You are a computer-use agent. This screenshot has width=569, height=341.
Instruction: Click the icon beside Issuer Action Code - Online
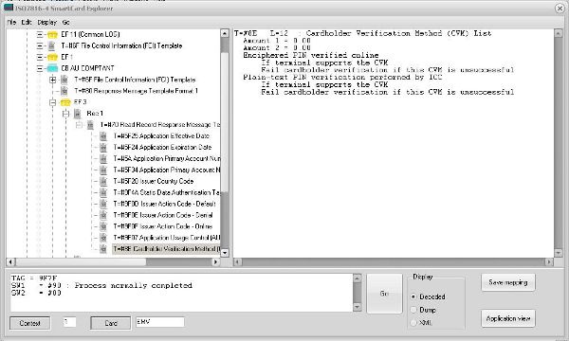(103, 226)
